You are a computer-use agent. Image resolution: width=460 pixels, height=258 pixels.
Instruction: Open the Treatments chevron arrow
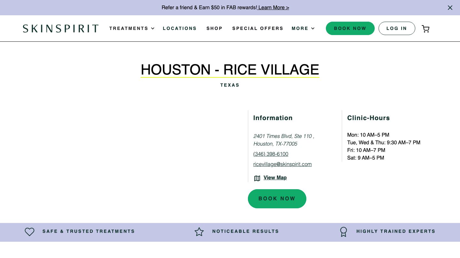[x=153, y=28]
